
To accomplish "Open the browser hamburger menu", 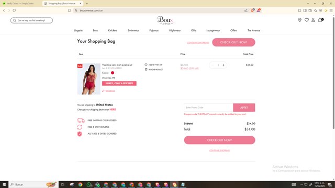I will 331,10.
